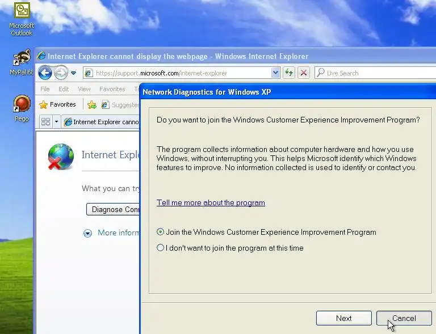
Task: Go back in Internet Explorer
Action: tap(45, 73)
